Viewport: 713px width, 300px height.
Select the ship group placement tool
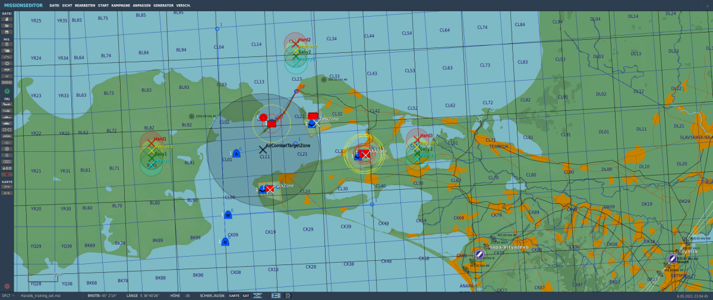click(x=7, y=117)
